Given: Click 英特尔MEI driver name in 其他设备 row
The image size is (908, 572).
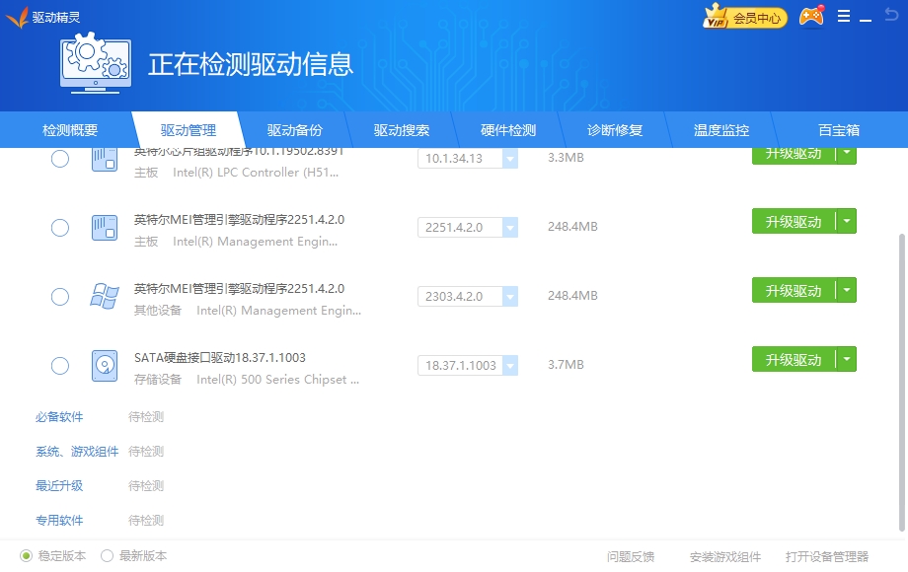Looking at the screenshot, I should tap(239, 289).
